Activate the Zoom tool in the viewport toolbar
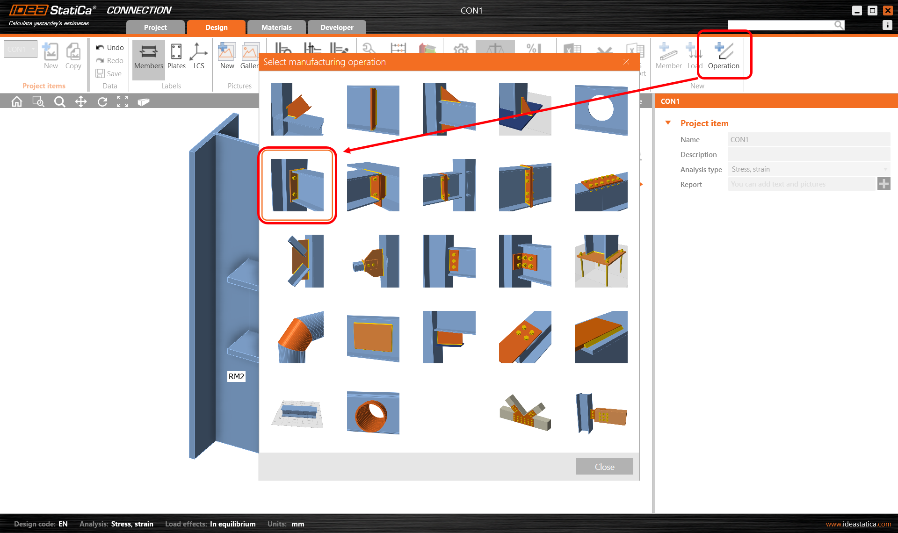Viewport: 898px width, 533px height. (x=59, y=101)
